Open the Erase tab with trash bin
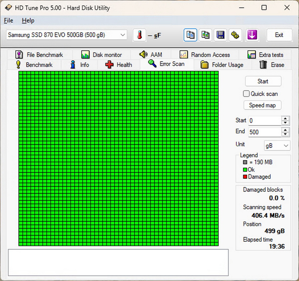This screenshot has height=281, width=299. 272,65
